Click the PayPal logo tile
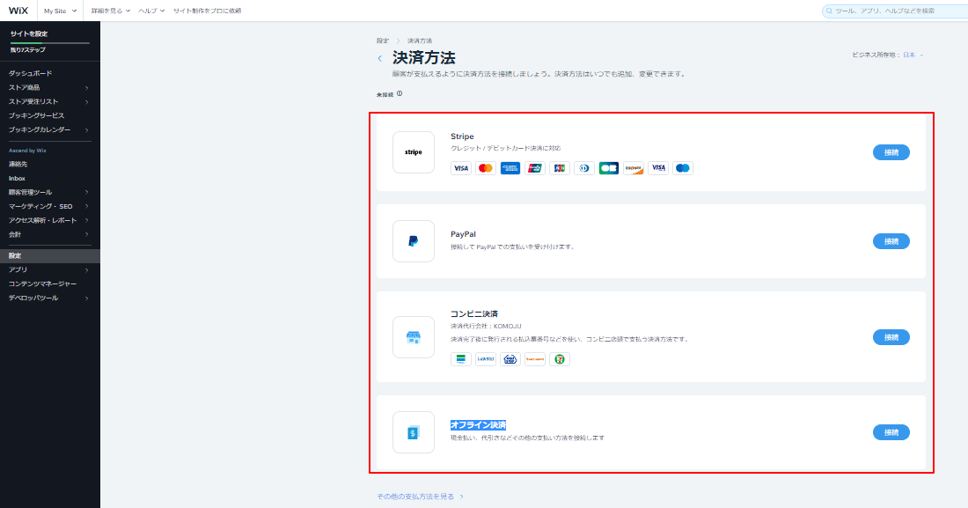 coord(414,241)
